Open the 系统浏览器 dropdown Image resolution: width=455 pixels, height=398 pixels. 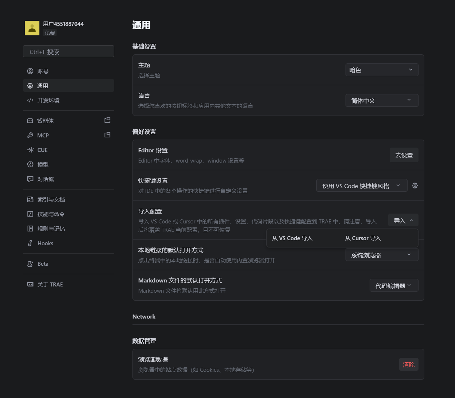(x=382, y=255)
